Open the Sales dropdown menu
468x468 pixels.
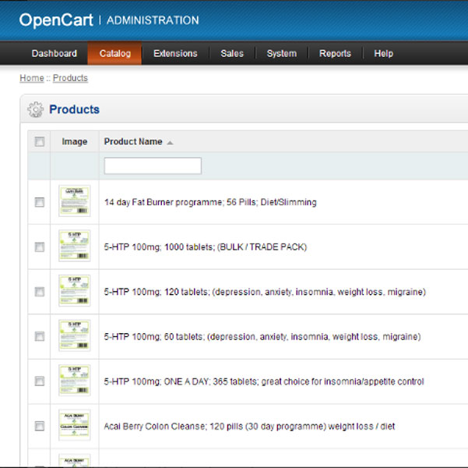(x=232, y=54)
